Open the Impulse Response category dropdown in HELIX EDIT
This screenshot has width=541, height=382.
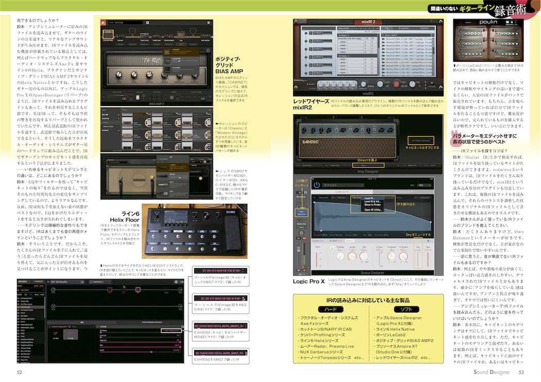[58, 326]
